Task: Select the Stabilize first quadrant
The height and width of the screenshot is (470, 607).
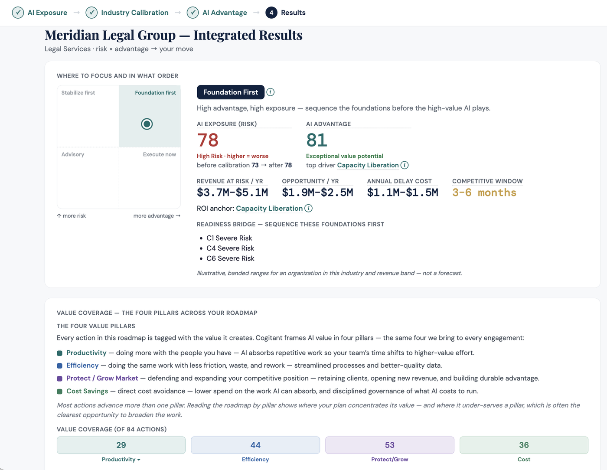Action: pyautogui.click(x=88, y=116)
